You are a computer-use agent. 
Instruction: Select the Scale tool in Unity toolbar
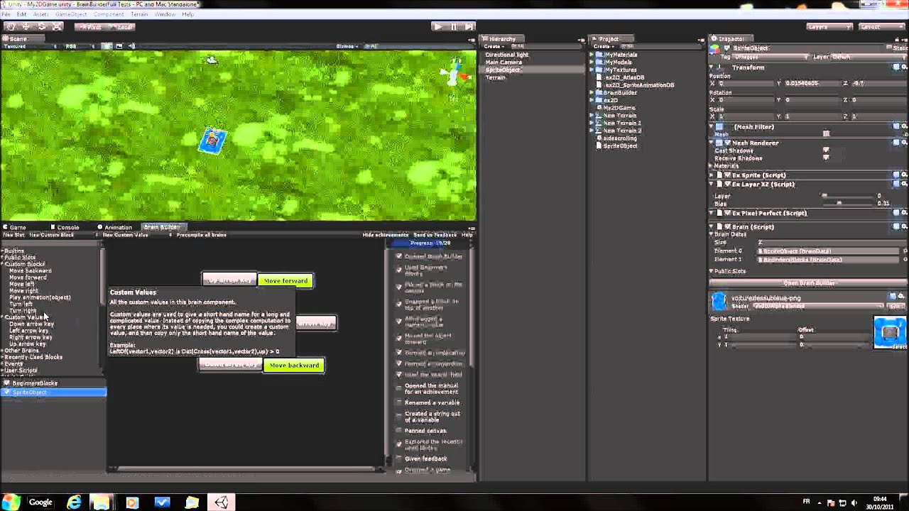click(58, 26)
